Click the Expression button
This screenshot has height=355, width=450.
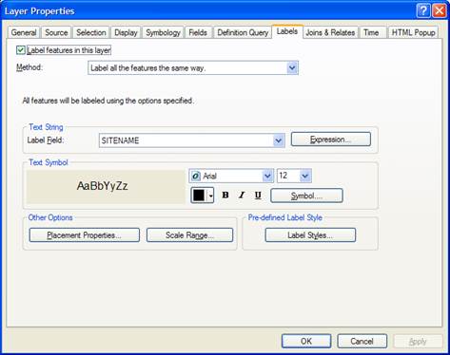click(x=331, y=140)
